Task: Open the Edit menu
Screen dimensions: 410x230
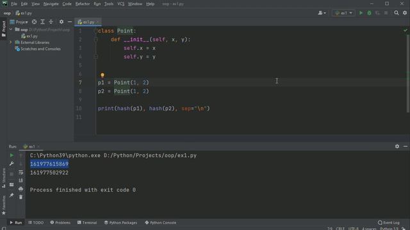Action: [x=24, y=4]
